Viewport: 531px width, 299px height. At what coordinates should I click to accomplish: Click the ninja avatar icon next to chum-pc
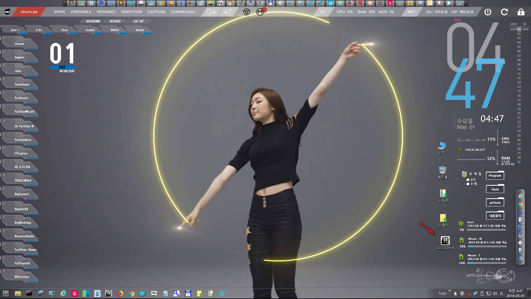coord(7,12)
